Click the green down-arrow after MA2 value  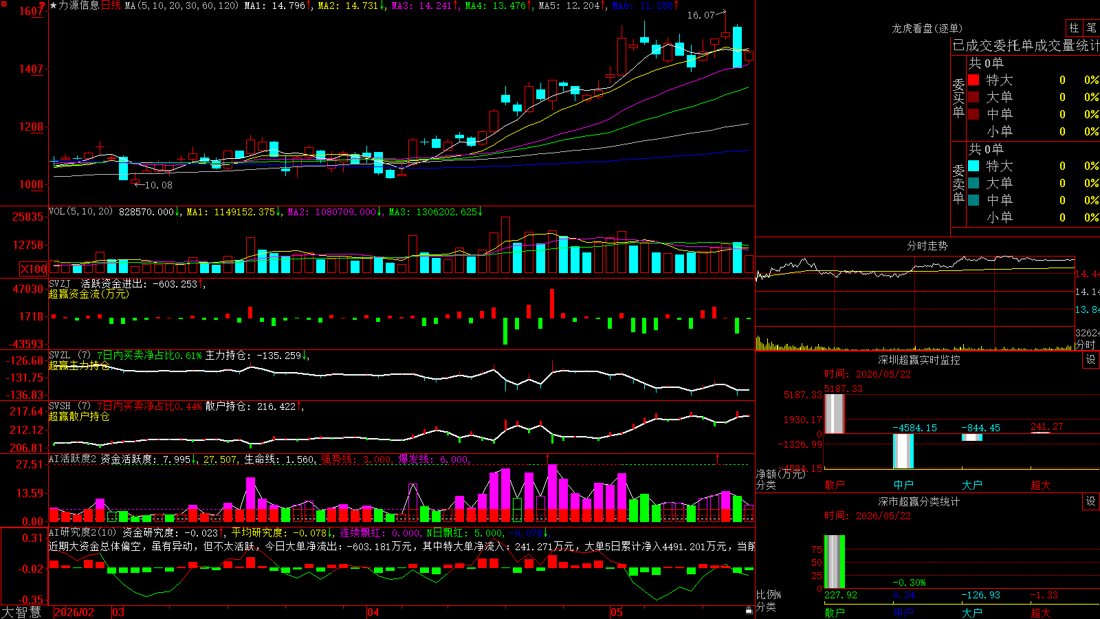(x=382, y=6)
